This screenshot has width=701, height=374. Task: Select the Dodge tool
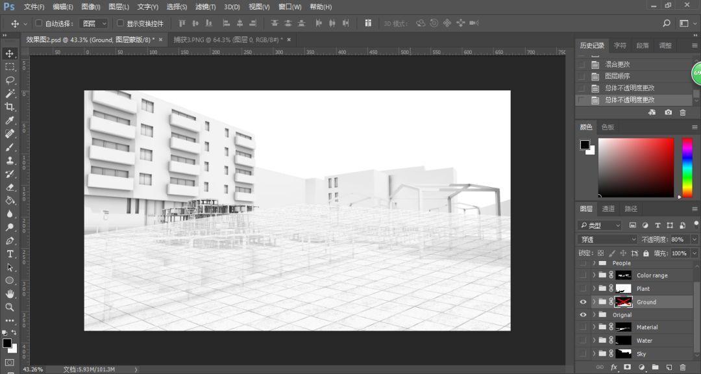pyautogui.click(x=9, y=227)
